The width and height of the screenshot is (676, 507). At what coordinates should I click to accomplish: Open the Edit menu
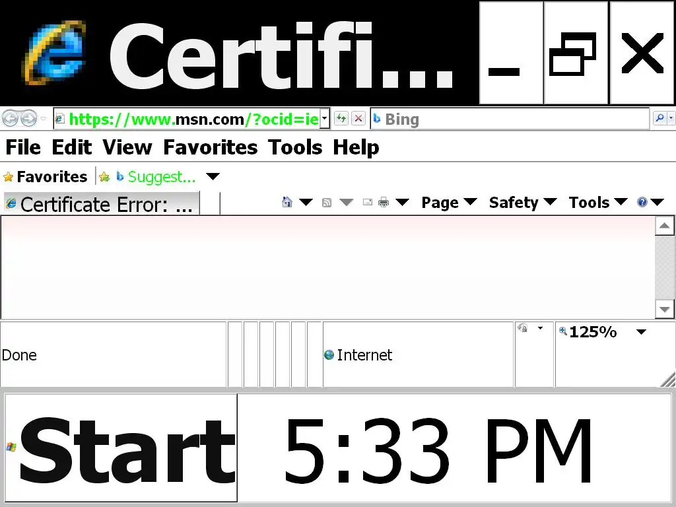pyautogui.click(x=71, y=147)
